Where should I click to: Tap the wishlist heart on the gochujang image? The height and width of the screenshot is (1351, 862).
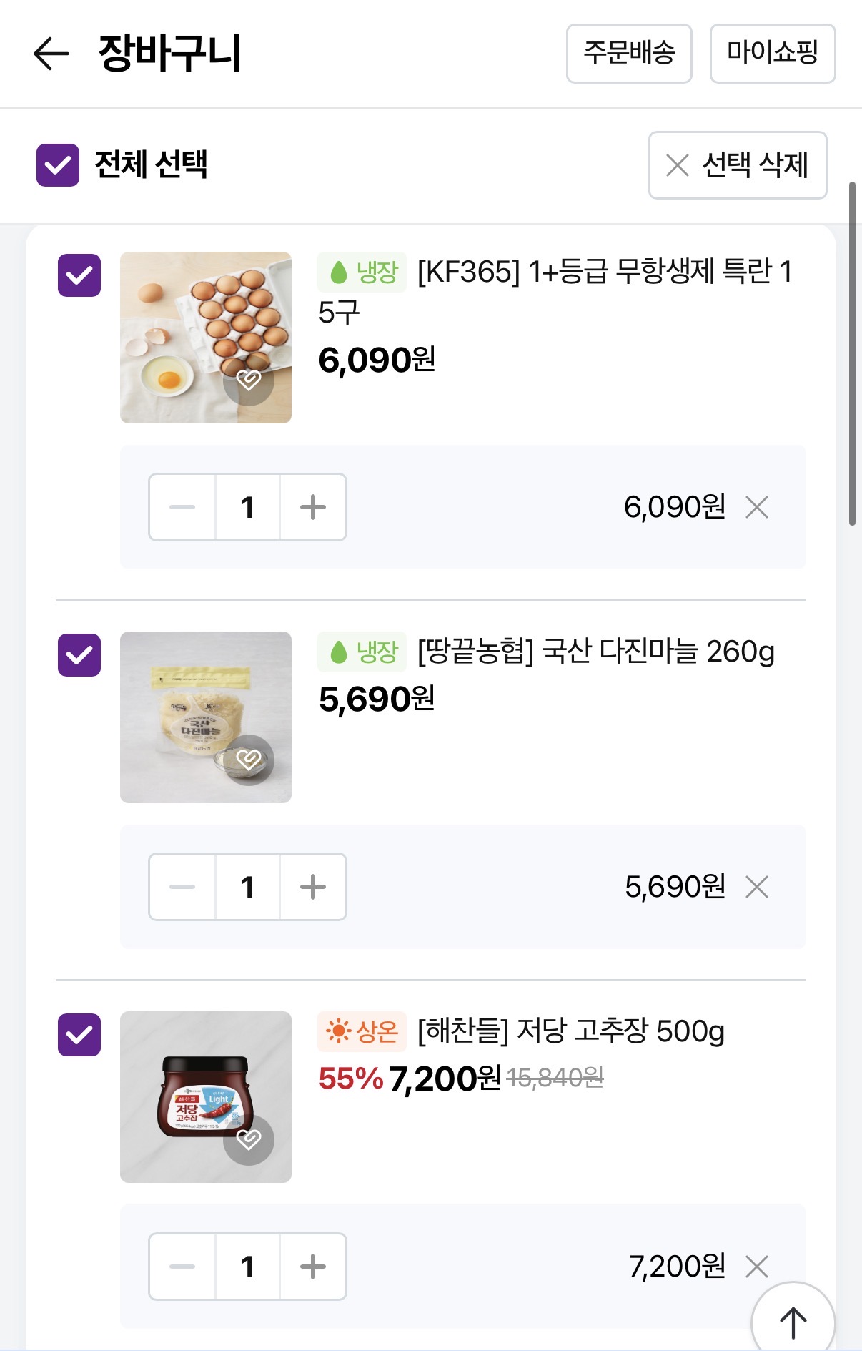248,1139
